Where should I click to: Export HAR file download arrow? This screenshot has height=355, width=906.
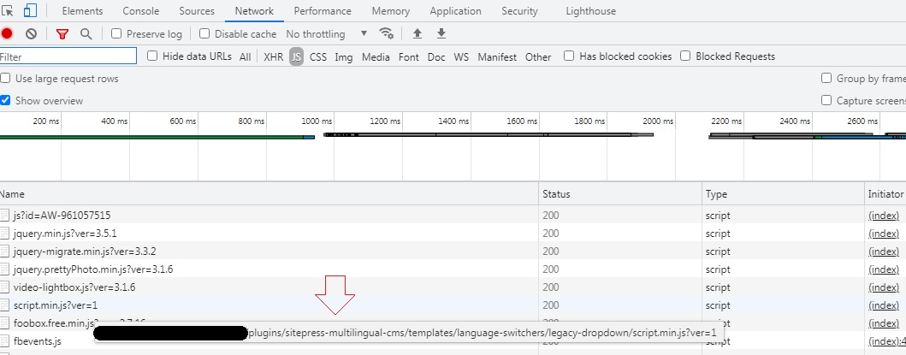pos(441,33)
